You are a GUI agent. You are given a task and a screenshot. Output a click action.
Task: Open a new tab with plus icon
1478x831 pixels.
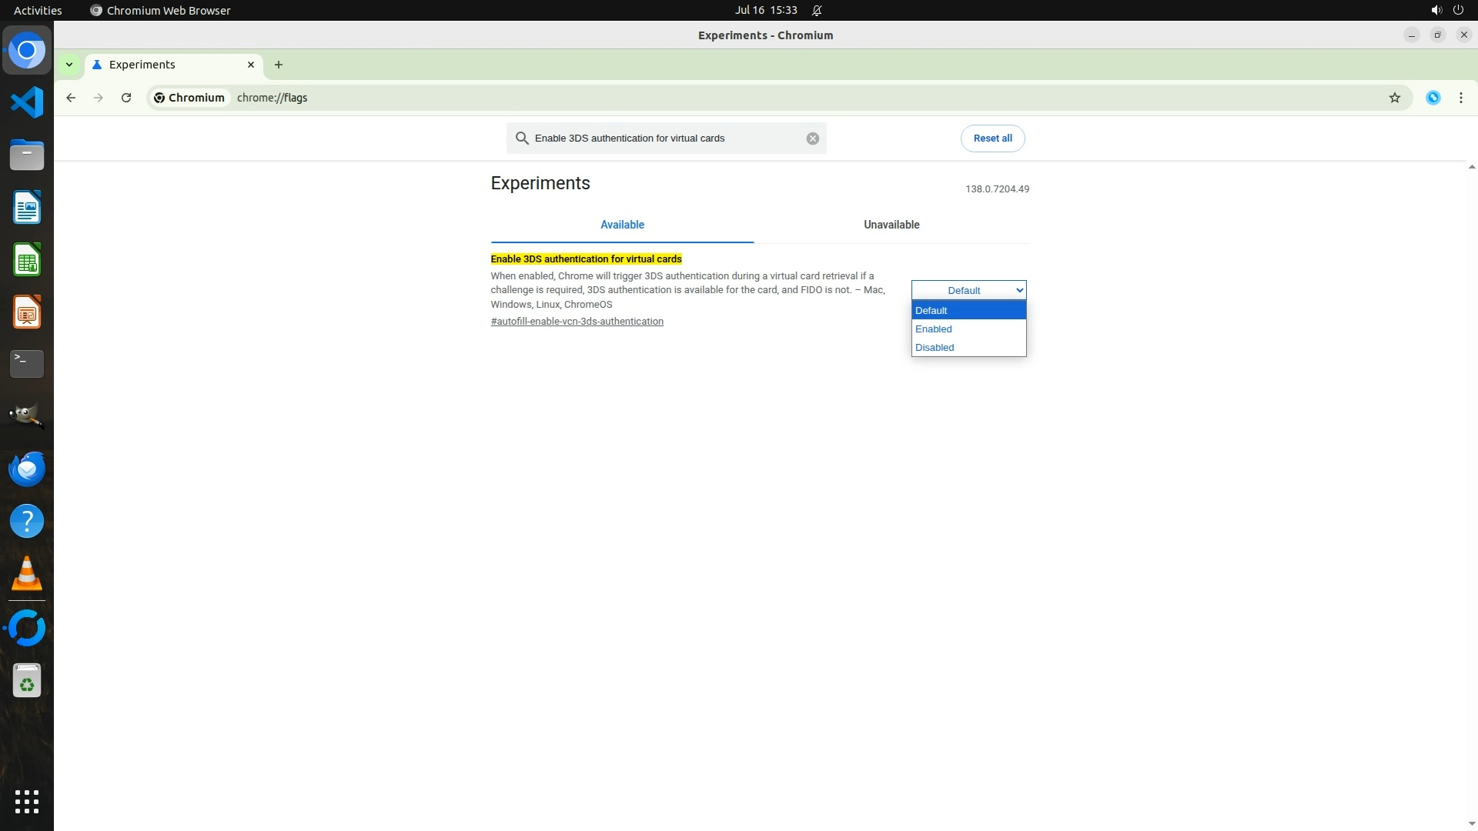[x=279, y=65]
